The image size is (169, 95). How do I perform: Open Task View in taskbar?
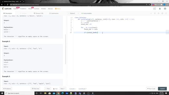41,93
